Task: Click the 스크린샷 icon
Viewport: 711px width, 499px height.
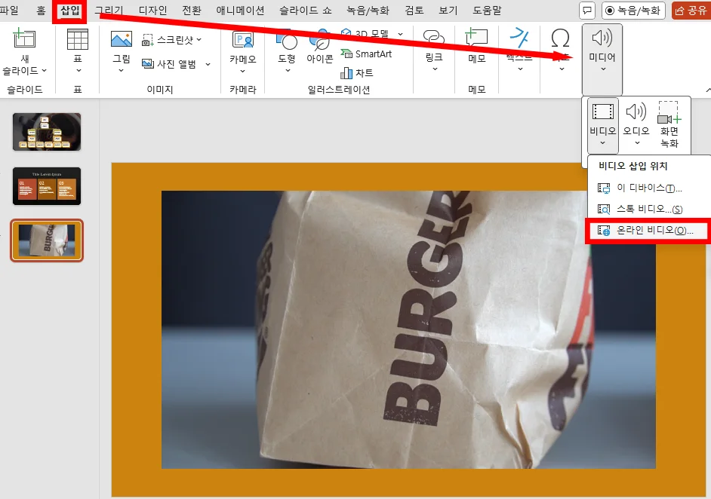Action: point(147,40)
